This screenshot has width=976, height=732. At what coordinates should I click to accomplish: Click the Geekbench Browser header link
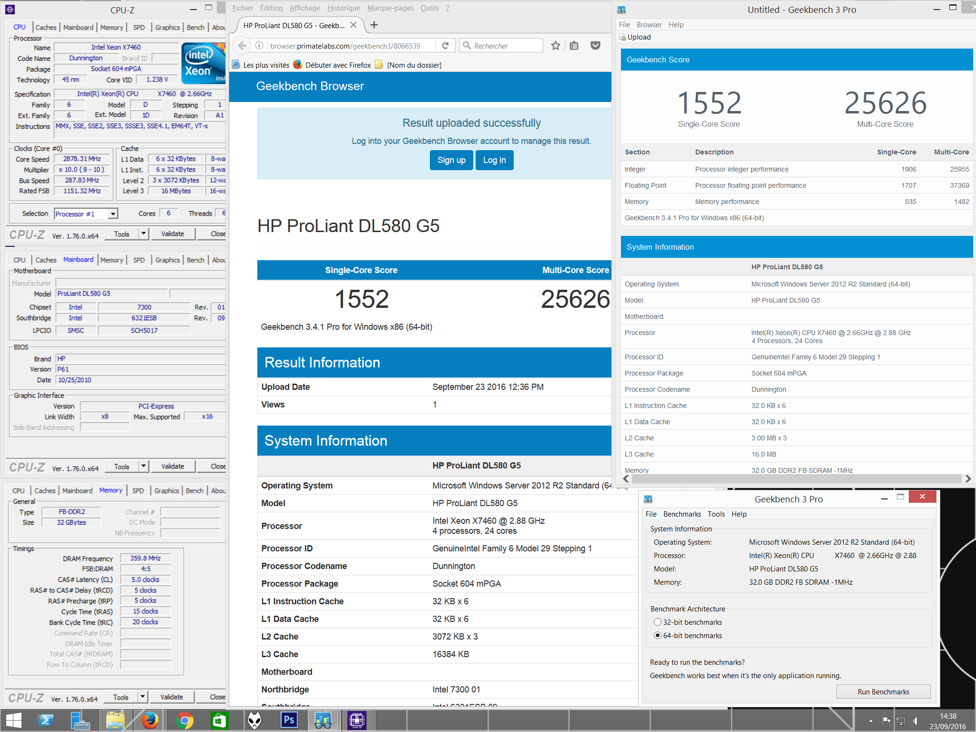click(310, 86)
